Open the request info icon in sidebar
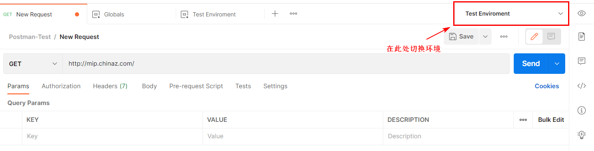The height and width of the screenshot is (151, 594). click(x=581, y=110)
